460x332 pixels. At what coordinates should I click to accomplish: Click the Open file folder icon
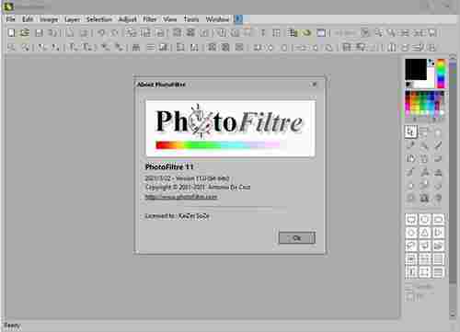coord(25,32)
